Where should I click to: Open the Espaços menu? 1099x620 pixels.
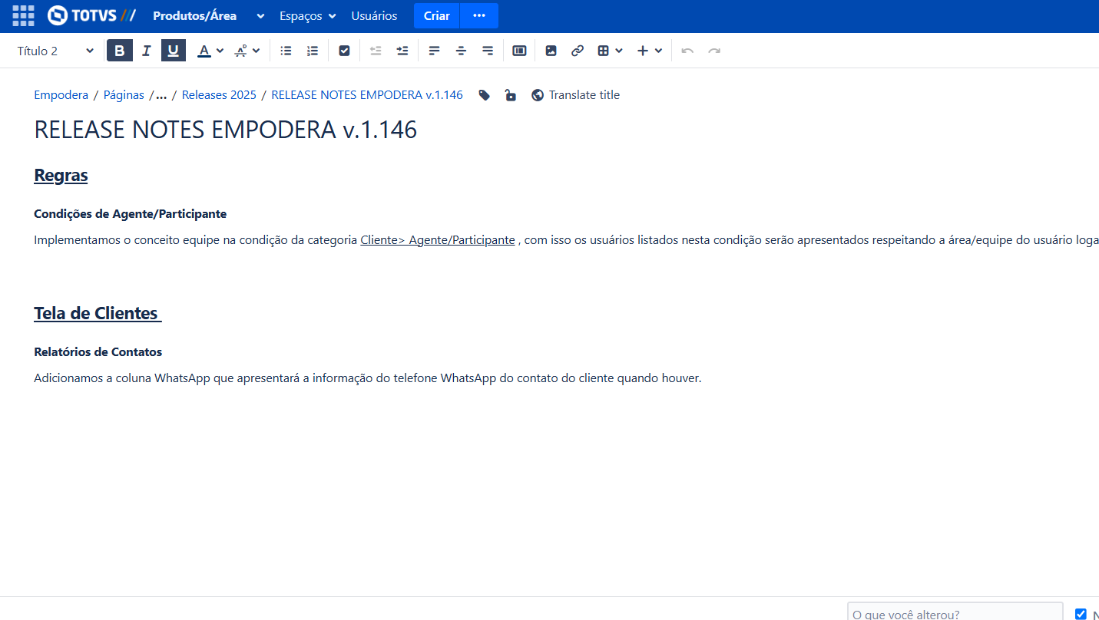308,15
